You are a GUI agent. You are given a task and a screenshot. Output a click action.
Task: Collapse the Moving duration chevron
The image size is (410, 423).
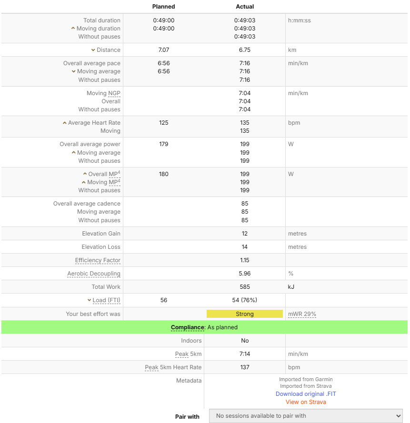[73, 29]
